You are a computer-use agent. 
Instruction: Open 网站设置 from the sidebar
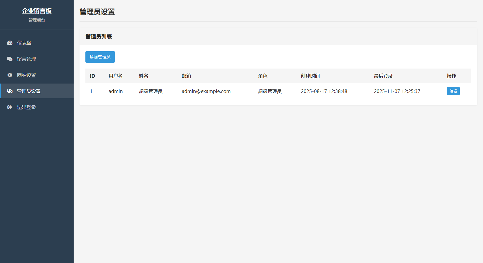(27, 75)
